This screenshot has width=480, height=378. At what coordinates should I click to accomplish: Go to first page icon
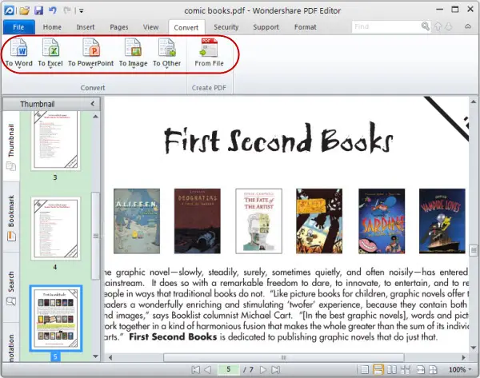pos(196,370)
